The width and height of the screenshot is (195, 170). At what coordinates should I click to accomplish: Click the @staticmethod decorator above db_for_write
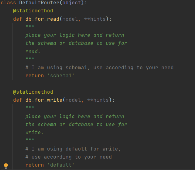coord(33,92)
